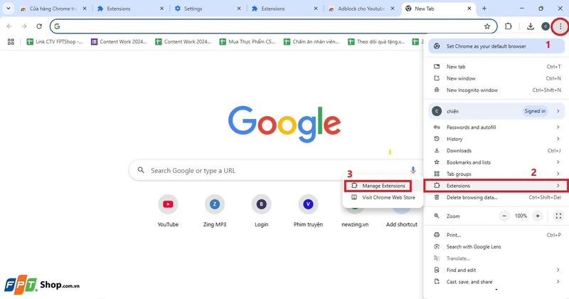Open the Login shortcut
This screenshot has height=299, width=569.
(261, 211)
